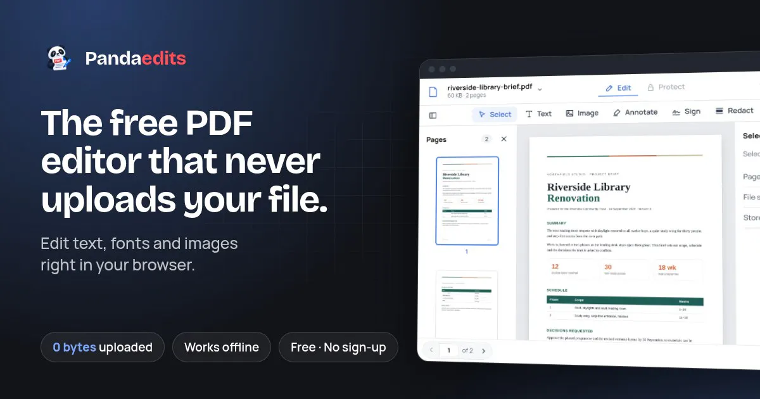Click the "Edit text, fonts and images" tagline
The width and height of the screenshot is (760, 399).
coord(139,243)
